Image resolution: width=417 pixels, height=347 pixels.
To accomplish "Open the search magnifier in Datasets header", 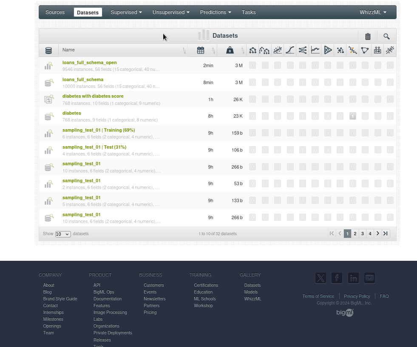I will [x=386, y=37].
